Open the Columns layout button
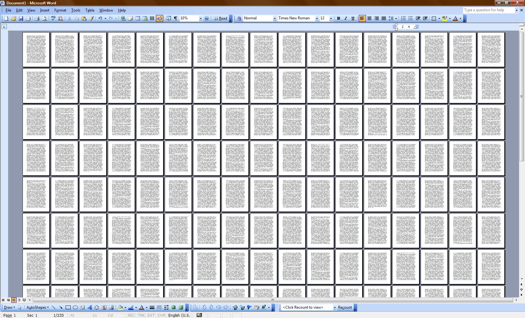The image size is (525, 318). pos(152,18)
